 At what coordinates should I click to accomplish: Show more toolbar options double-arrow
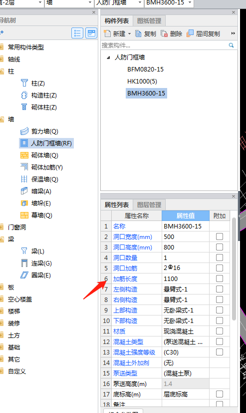tap(233, 33)
